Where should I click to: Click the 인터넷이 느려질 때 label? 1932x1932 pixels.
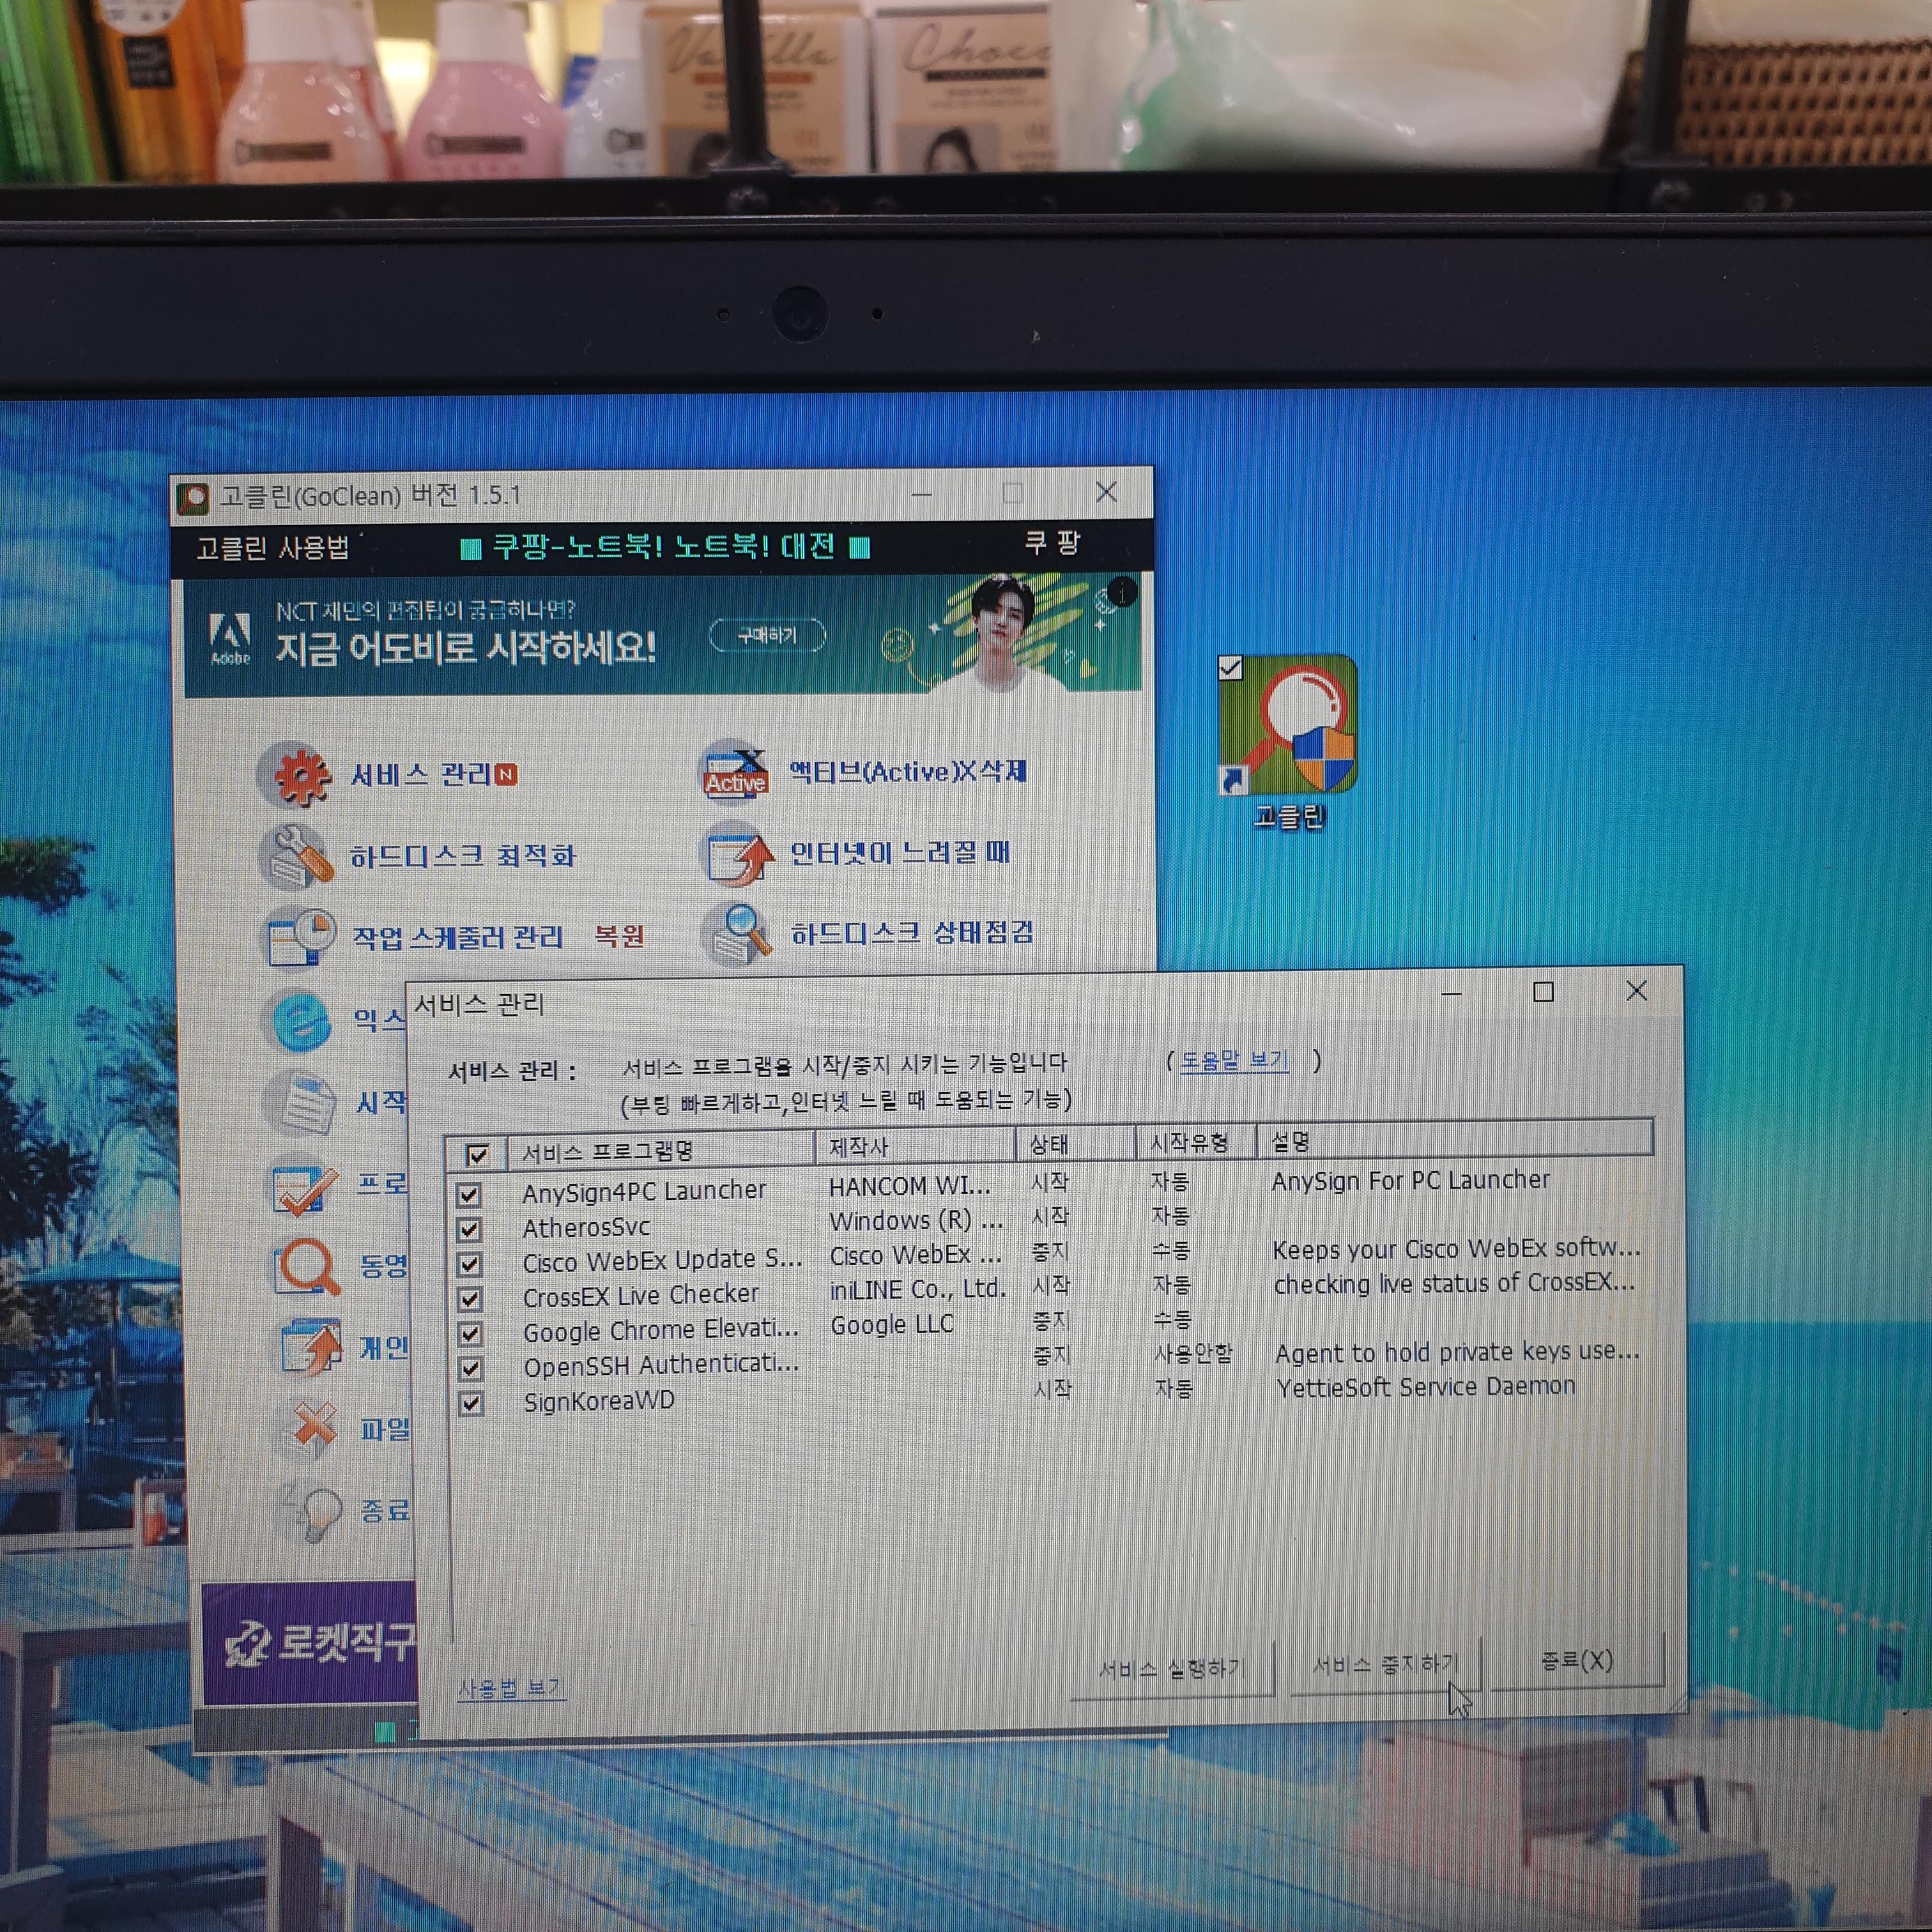pos(900,853)
